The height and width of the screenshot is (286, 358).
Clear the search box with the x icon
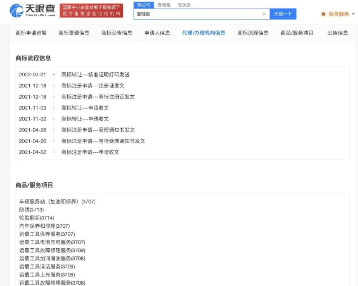pos(264,14)
